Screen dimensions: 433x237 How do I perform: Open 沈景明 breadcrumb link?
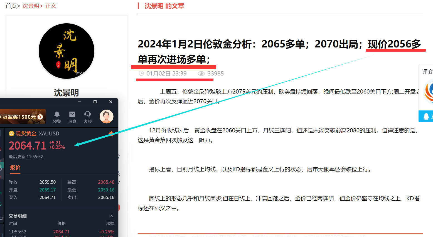pos(31,6)
